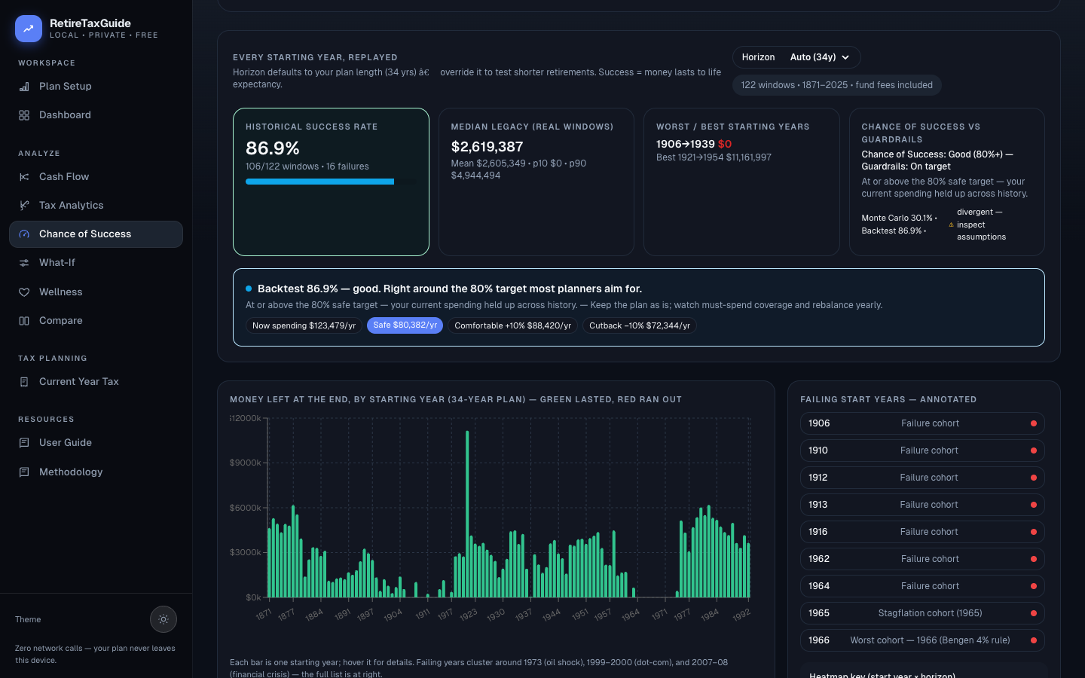This screenshot has height=678, width=1085.
Task: Open the What-If page
Action: (x=96, y=263)
